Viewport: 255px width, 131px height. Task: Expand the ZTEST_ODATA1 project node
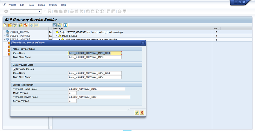[x=4, y=36]
